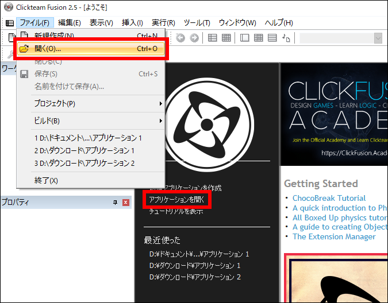
Task: Click the large Fusion logo on welcome page
Action: (x=209, y=125)
